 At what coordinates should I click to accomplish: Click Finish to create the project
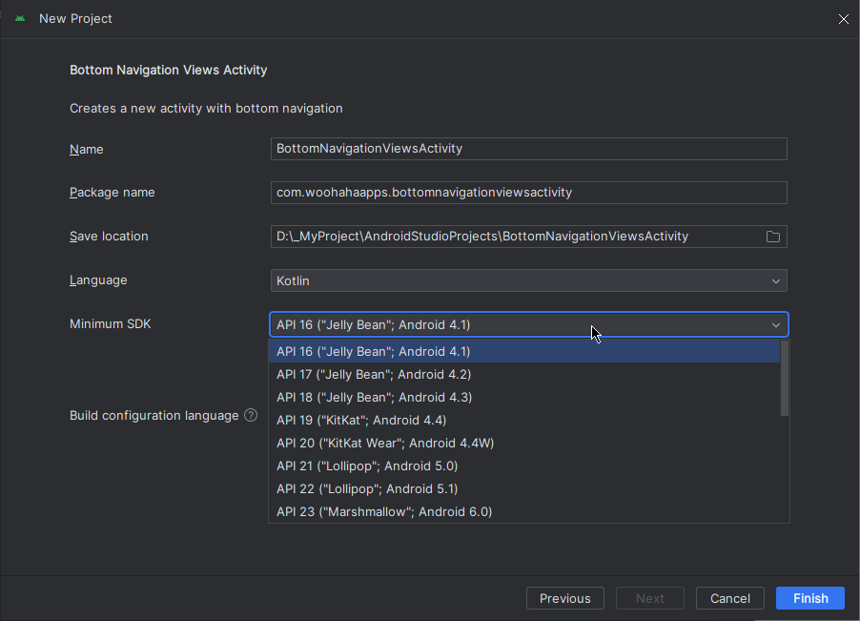click(810, 598)
